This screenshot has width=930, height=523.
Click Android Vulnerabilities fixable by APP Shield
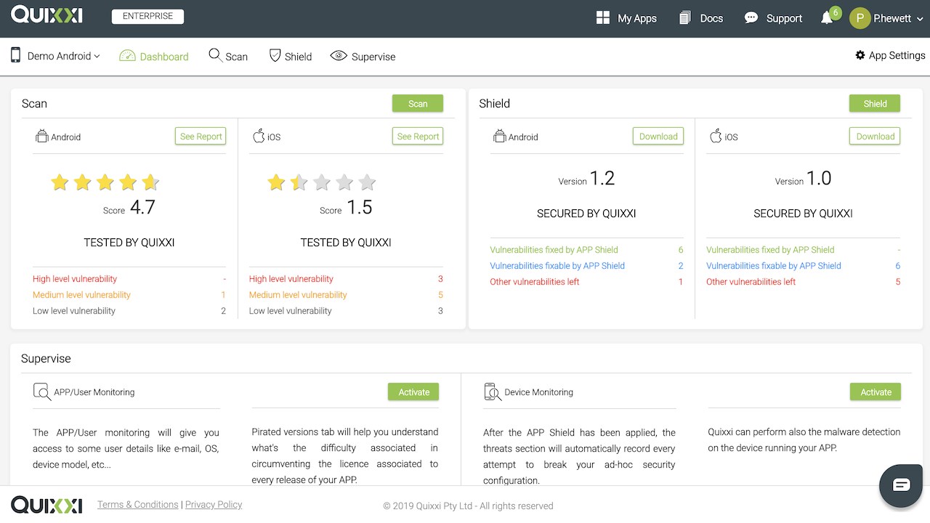pyautogui.click(x=587, y=266)
